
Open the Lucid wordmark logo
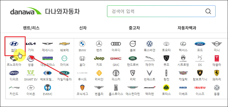82,73
